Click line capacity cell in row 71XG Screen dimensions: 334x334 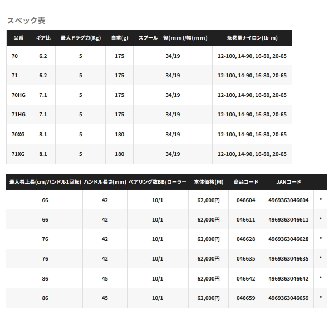click(252, 154)
